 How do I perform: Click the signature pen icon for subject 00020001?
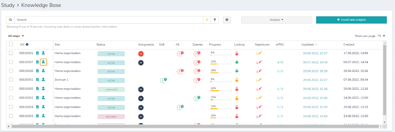(259, 80)
